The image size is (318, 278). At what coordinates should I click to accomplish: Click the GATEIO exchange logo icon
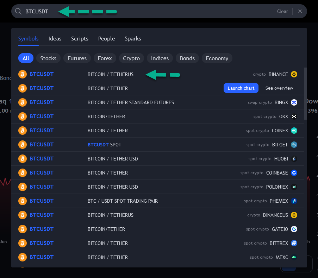(x=294, y=229)
